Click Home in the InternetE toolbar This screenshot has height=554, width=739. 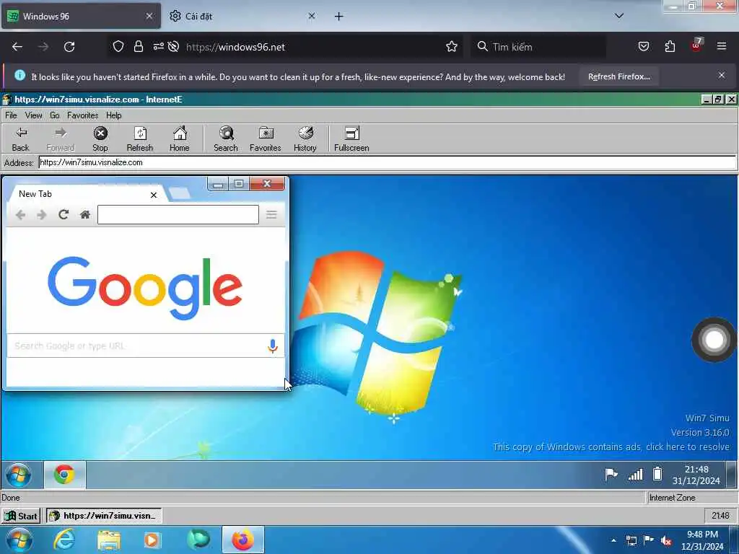180,139
